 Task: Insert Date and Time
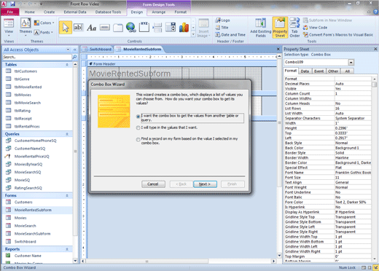(230, 35)
